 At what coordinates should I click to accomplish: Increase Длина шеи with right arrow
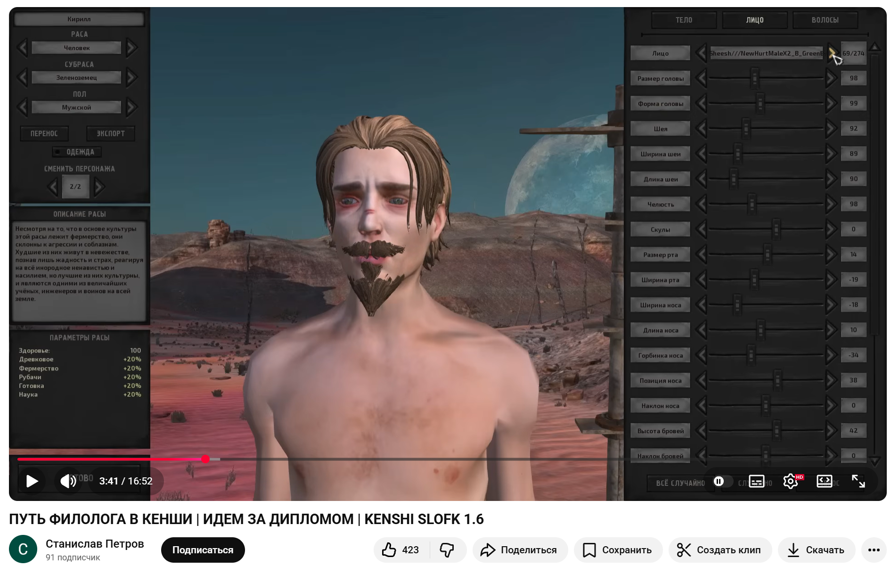[x=832, y=179]
